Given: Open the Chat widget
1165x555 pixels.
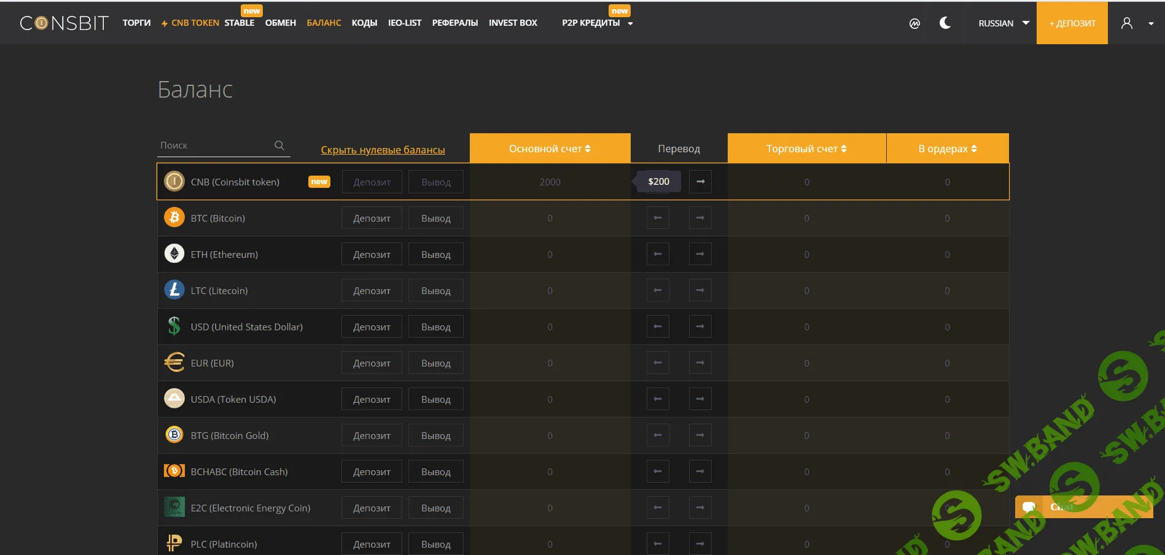Looking at the screenshot, I should 1084,506.
